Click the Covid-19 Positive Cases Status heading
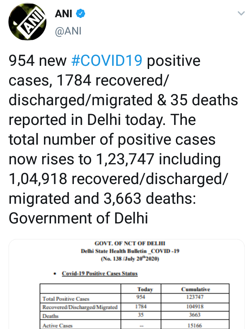Screen dimensions: 249x329 click(x=100, y=273)
